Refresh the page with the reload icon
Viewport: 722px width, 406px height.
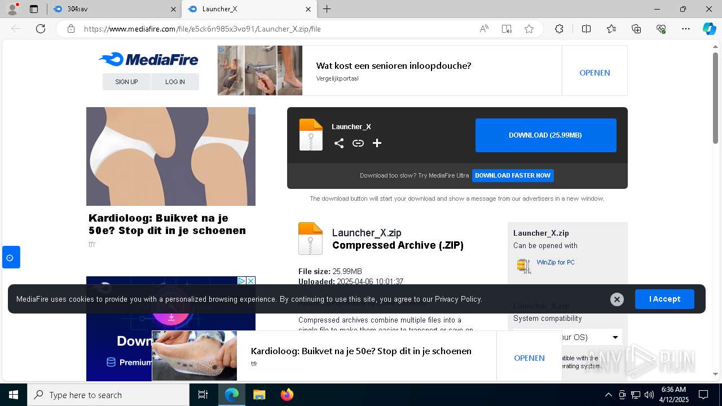pos(41,29)
